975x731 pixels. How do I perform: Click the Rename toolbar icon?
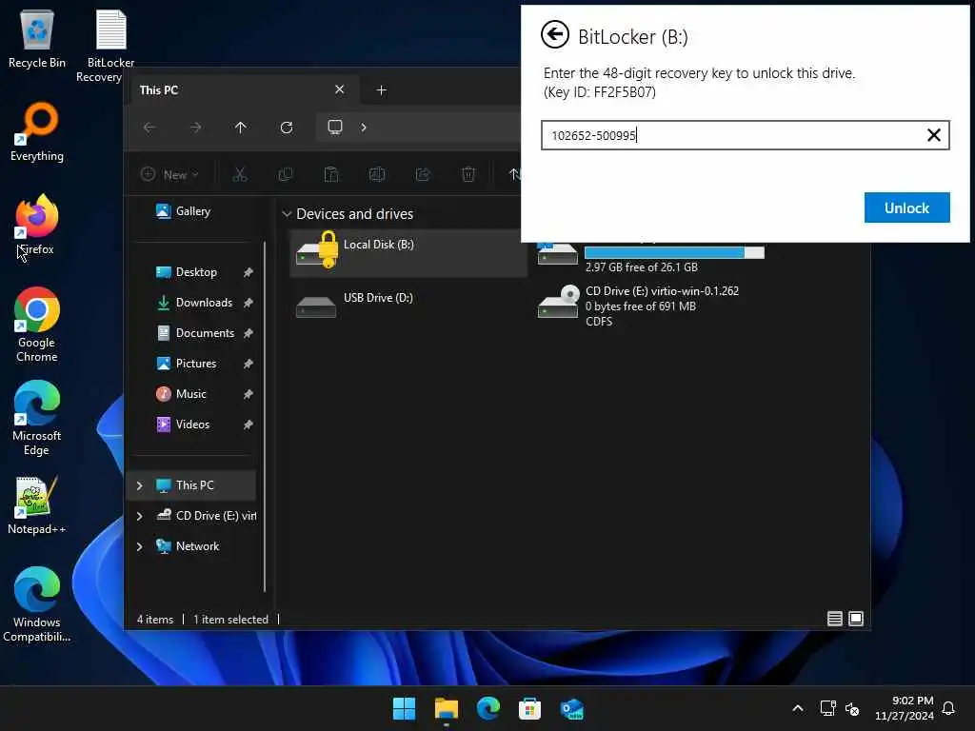coord(377,175)
